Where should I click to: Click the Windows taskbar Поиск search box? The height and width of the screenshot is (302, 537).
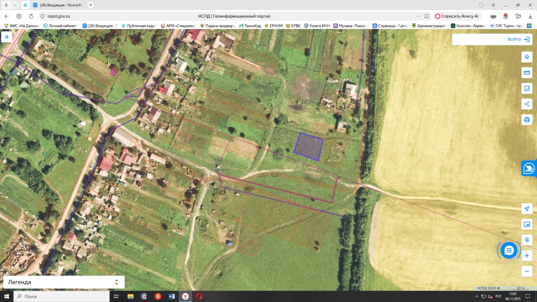[62, 297]
